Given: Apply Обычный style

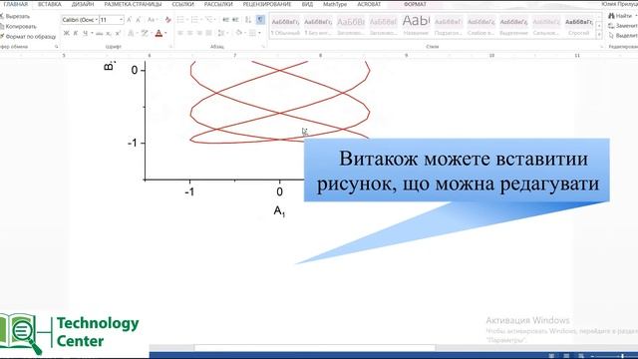Looking at the screenshot, I should tap(285, 26).
